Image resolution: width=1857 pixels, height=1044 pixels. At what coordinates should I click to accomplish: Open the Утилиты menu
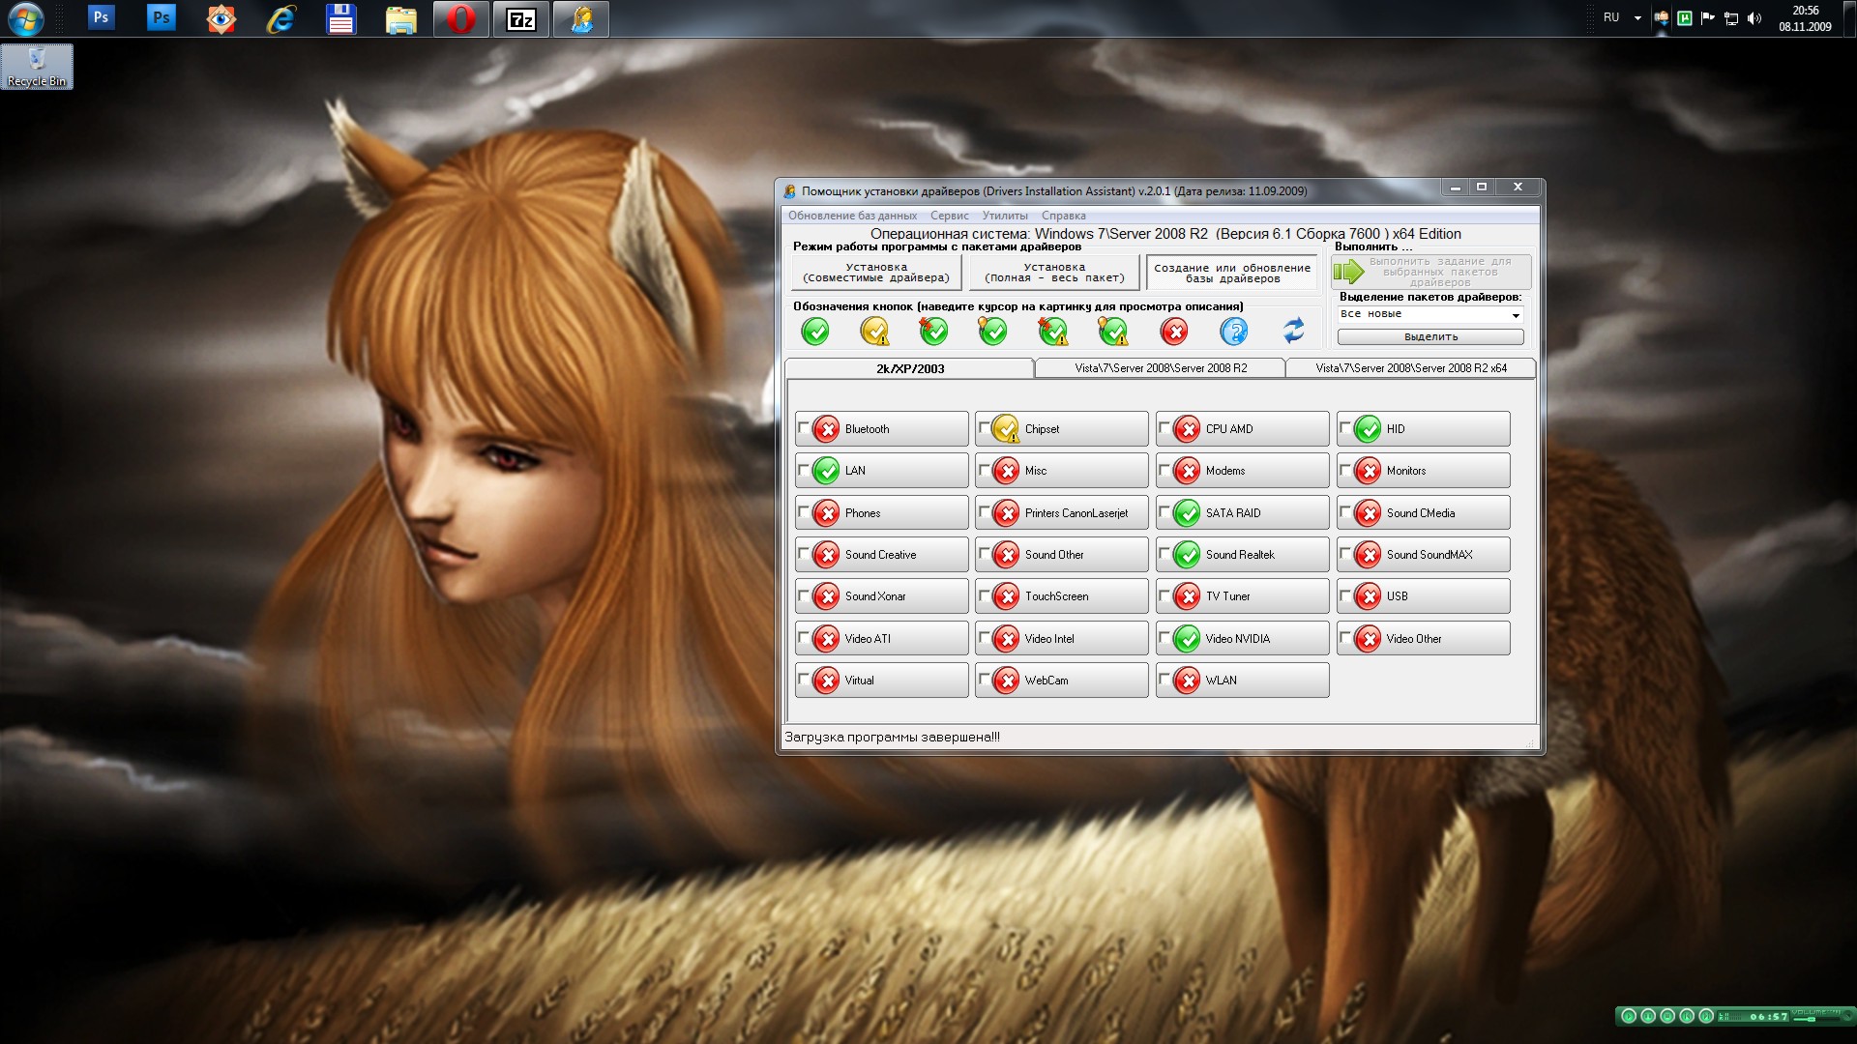[1004, 216]
